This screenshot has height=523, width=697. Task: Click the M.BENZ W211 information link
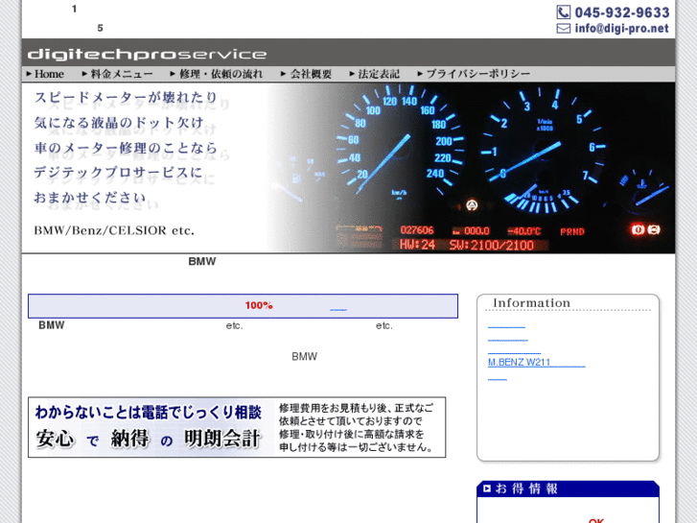point(537,363)
